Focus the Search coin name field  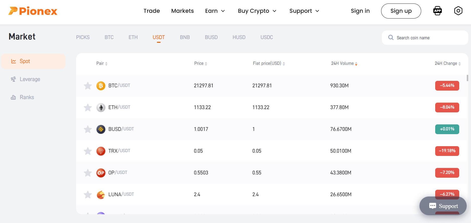(x=425, y=38)
